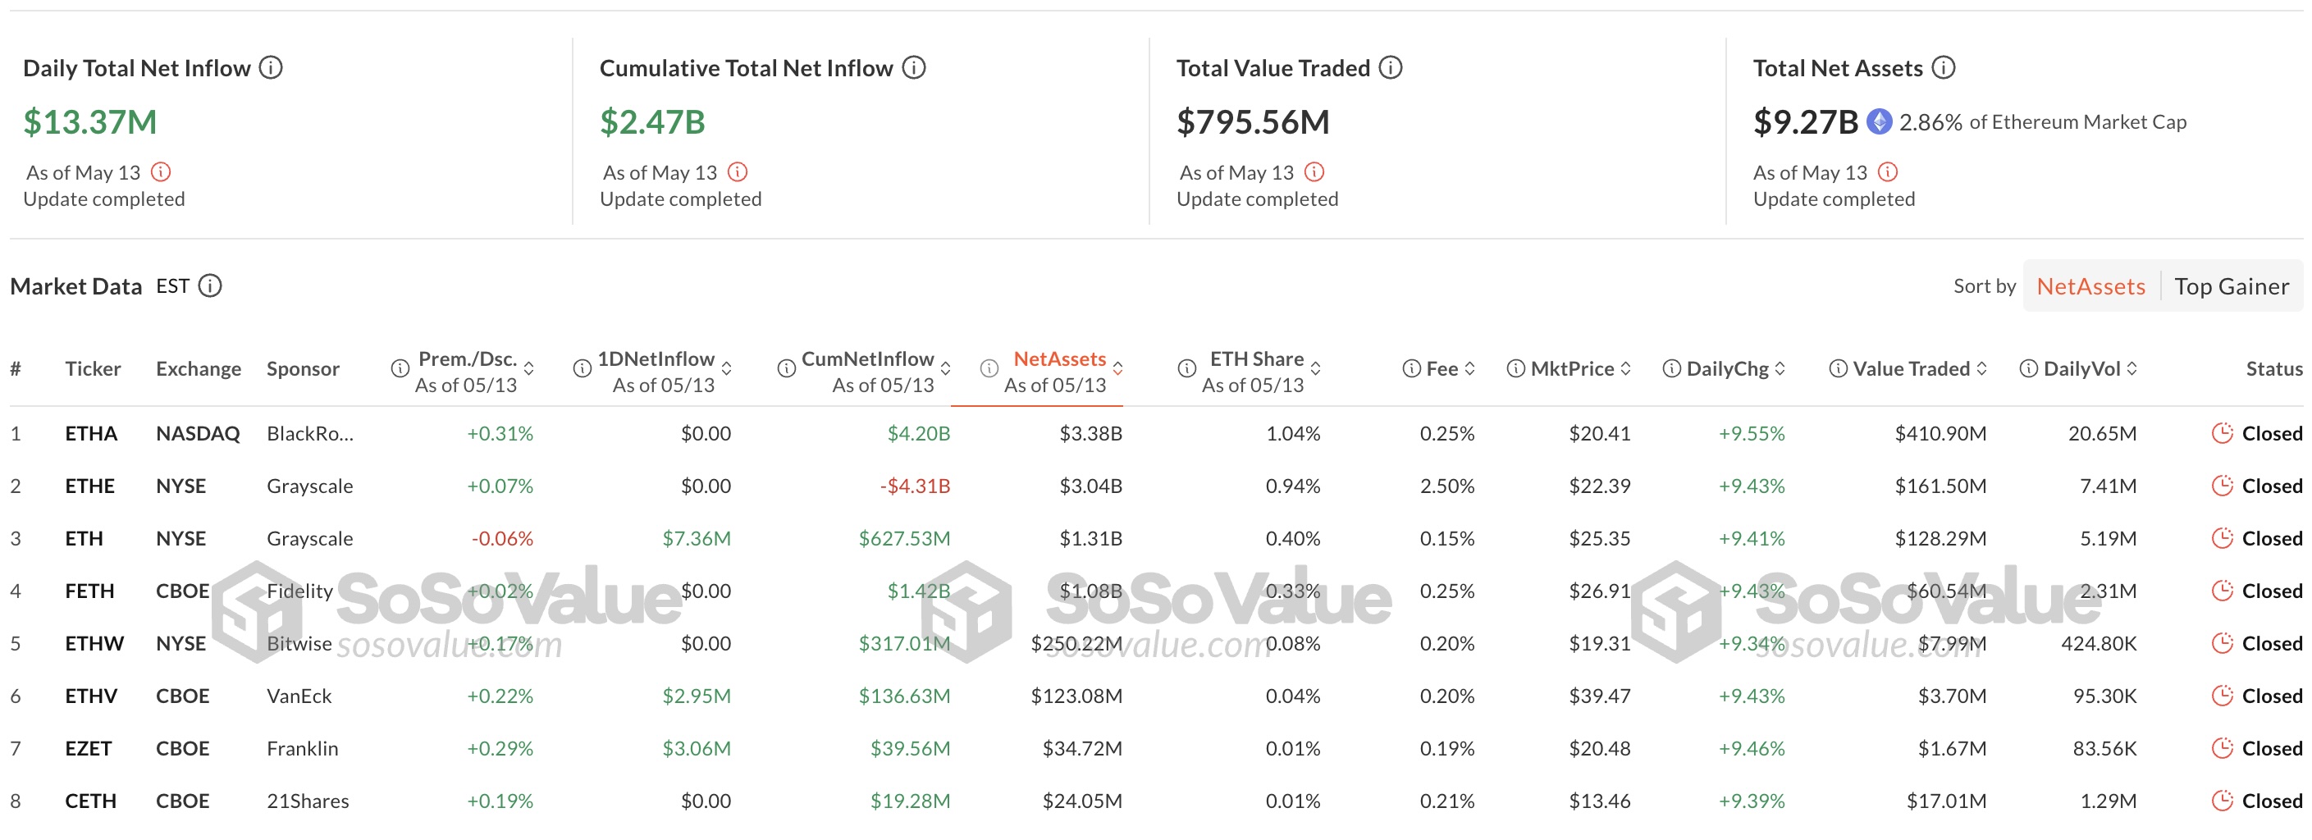Click info icon beside Total Net Assets
2312x840 pixels.
(x=1943, y=67)
